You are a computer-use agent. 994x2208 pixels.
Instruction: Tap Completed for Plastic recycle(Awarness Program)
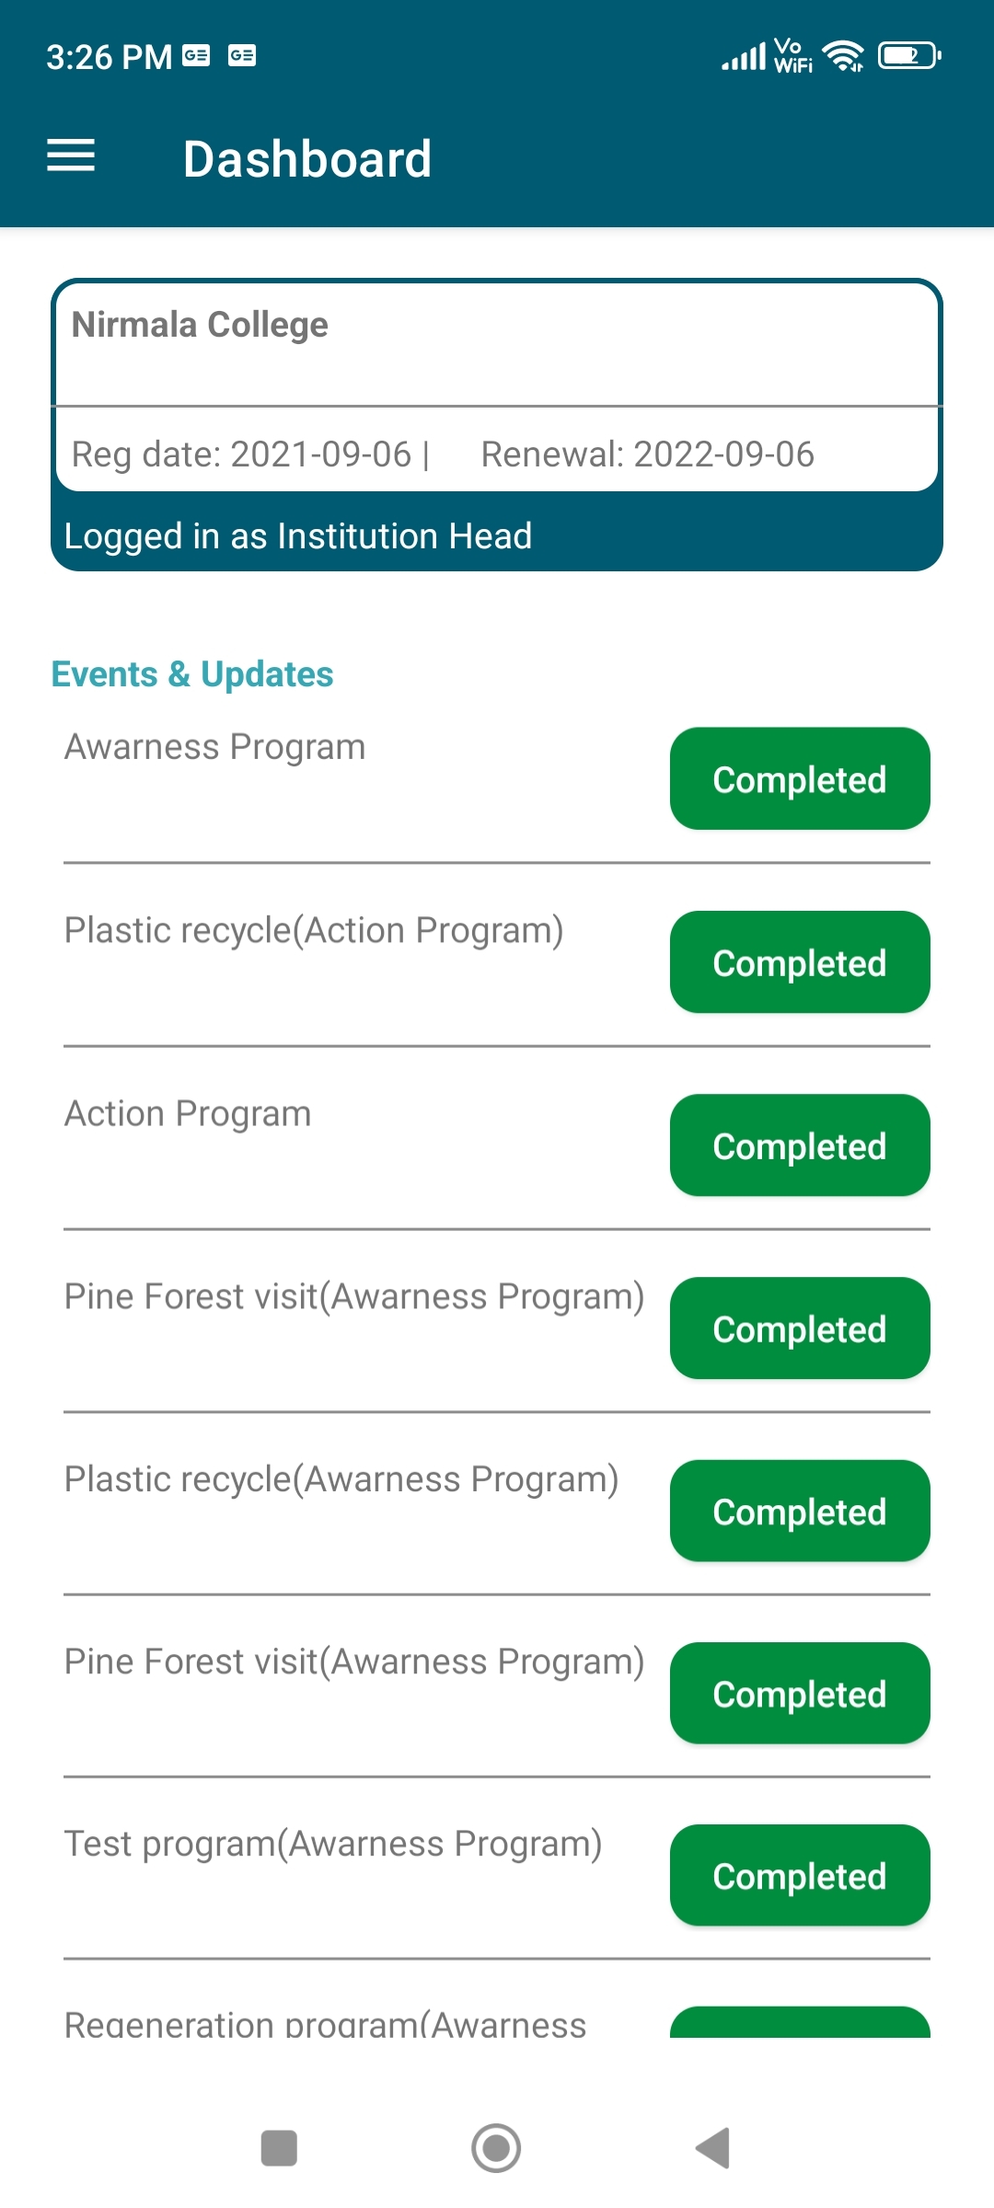coord(799,1512)
